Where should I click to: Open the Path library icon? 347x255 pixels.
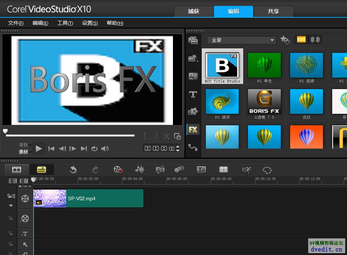coord(193,147)
